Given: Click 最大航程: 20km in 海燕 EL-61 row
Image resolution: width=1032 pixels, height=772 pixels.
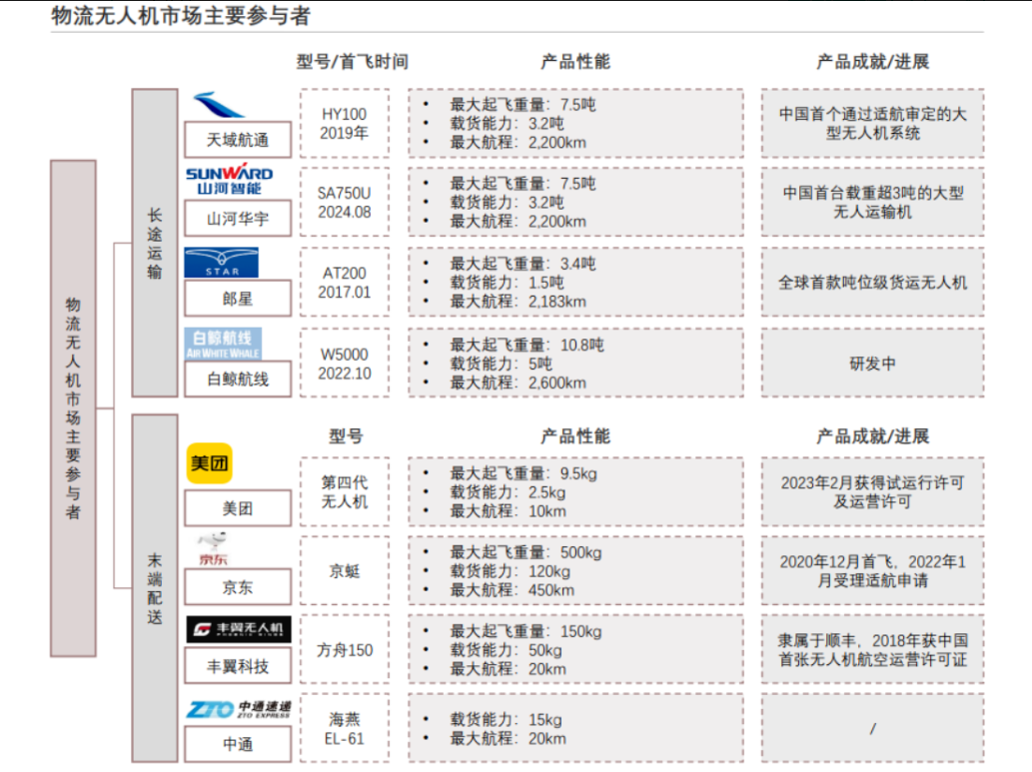Looking at the screenshot, I should pyautogui.click(x=509, y=738).
